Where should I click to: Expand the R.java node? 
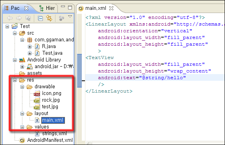(x=30, y=46)
